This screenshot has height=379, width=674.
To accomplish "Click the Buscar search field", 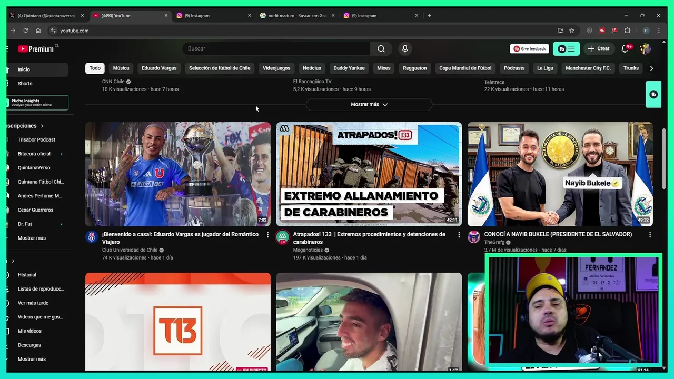I will coord(276,48).
